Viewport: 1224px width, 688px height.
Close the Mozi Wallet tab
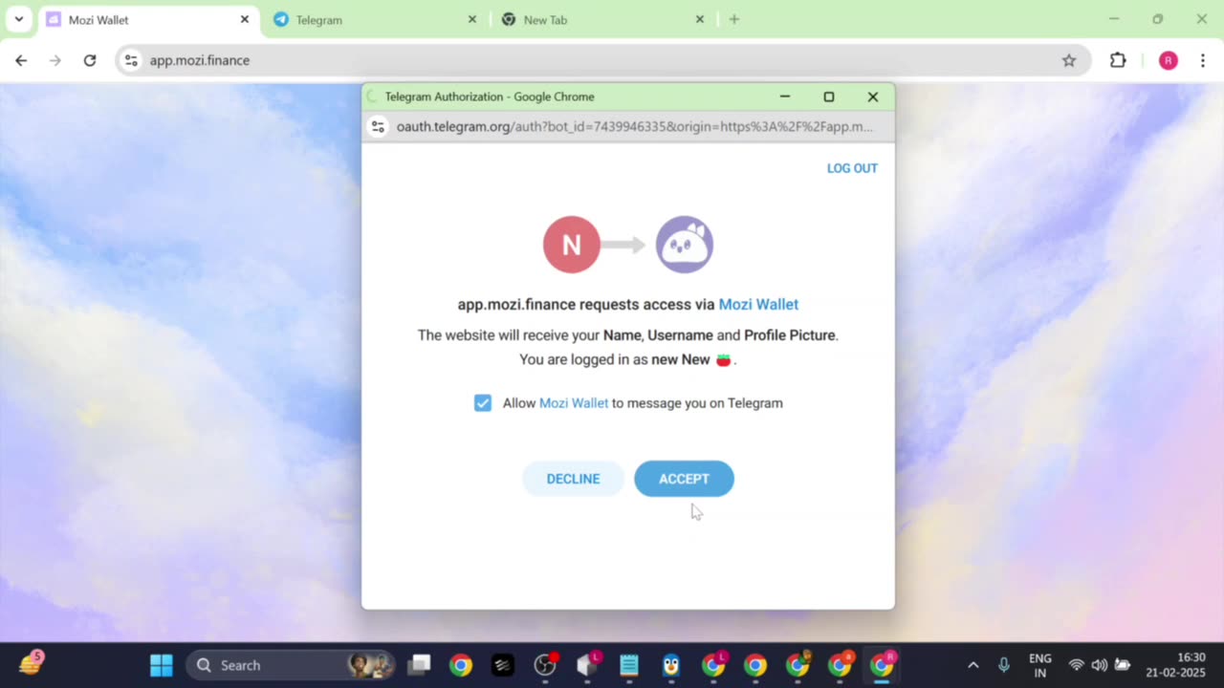(245, 19)
